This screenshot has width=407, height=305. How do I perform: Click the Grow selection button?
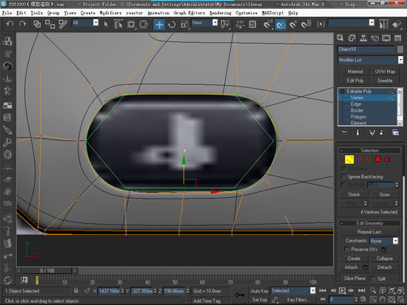(384, 194)
